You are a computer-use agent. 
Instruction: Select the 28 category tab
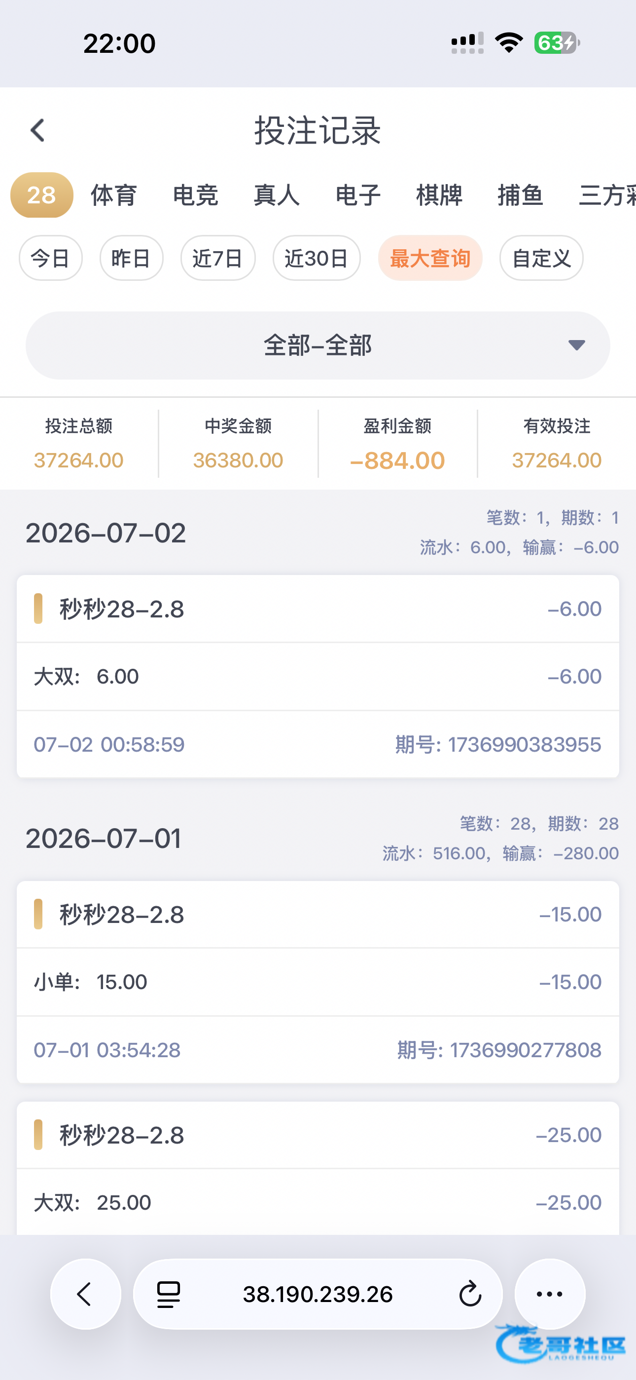42,195
